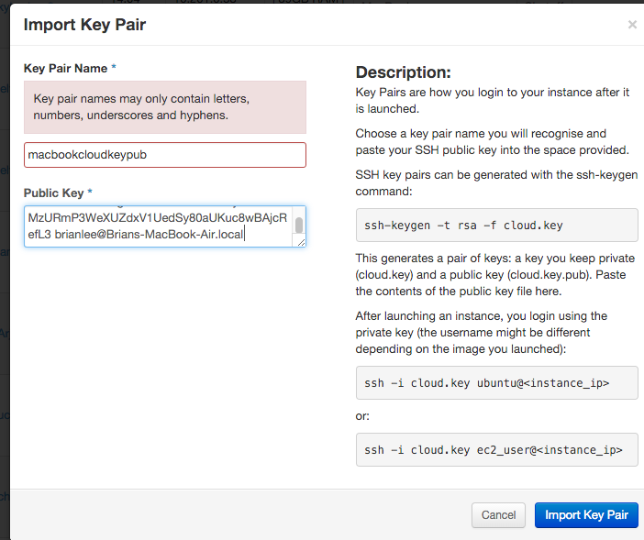Select the ubuntu@<instance_ip> ssh command block

(x=496, y=382)
